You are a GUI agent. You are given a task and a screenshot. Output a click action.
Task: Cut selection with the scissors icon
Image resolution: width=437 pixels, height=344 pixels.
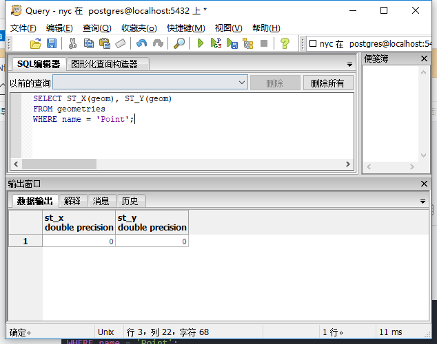point(73,43)
